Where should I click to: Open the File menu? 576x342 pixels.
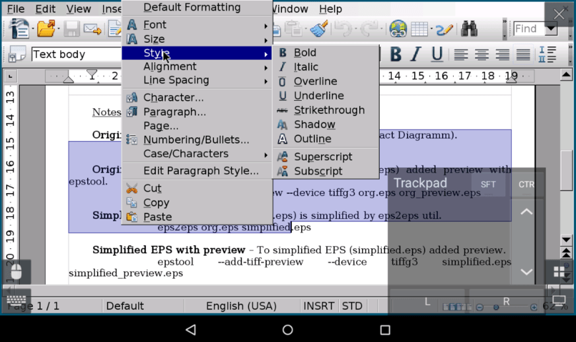tap(16, 9)
